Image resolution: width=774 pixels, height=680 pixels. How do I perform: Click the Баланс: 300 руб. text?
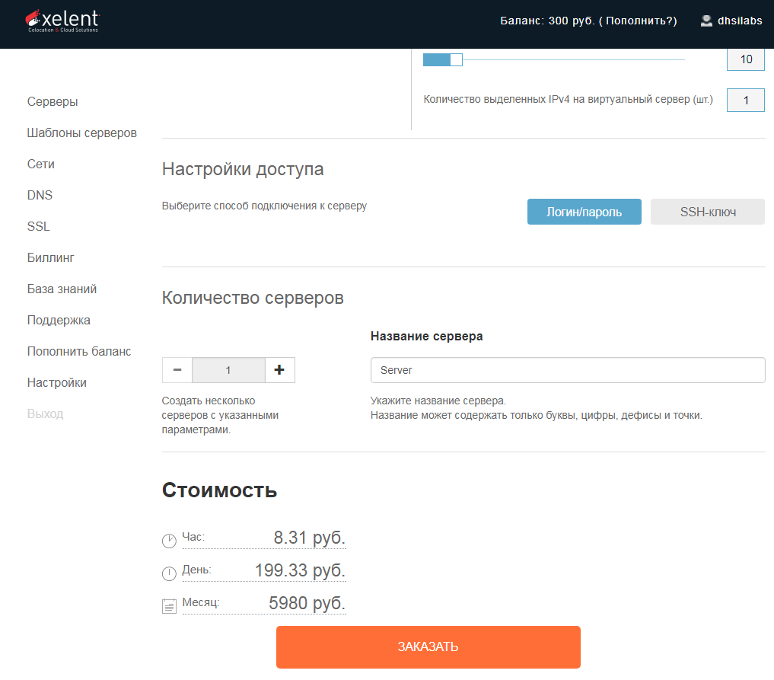click(547, 21)
